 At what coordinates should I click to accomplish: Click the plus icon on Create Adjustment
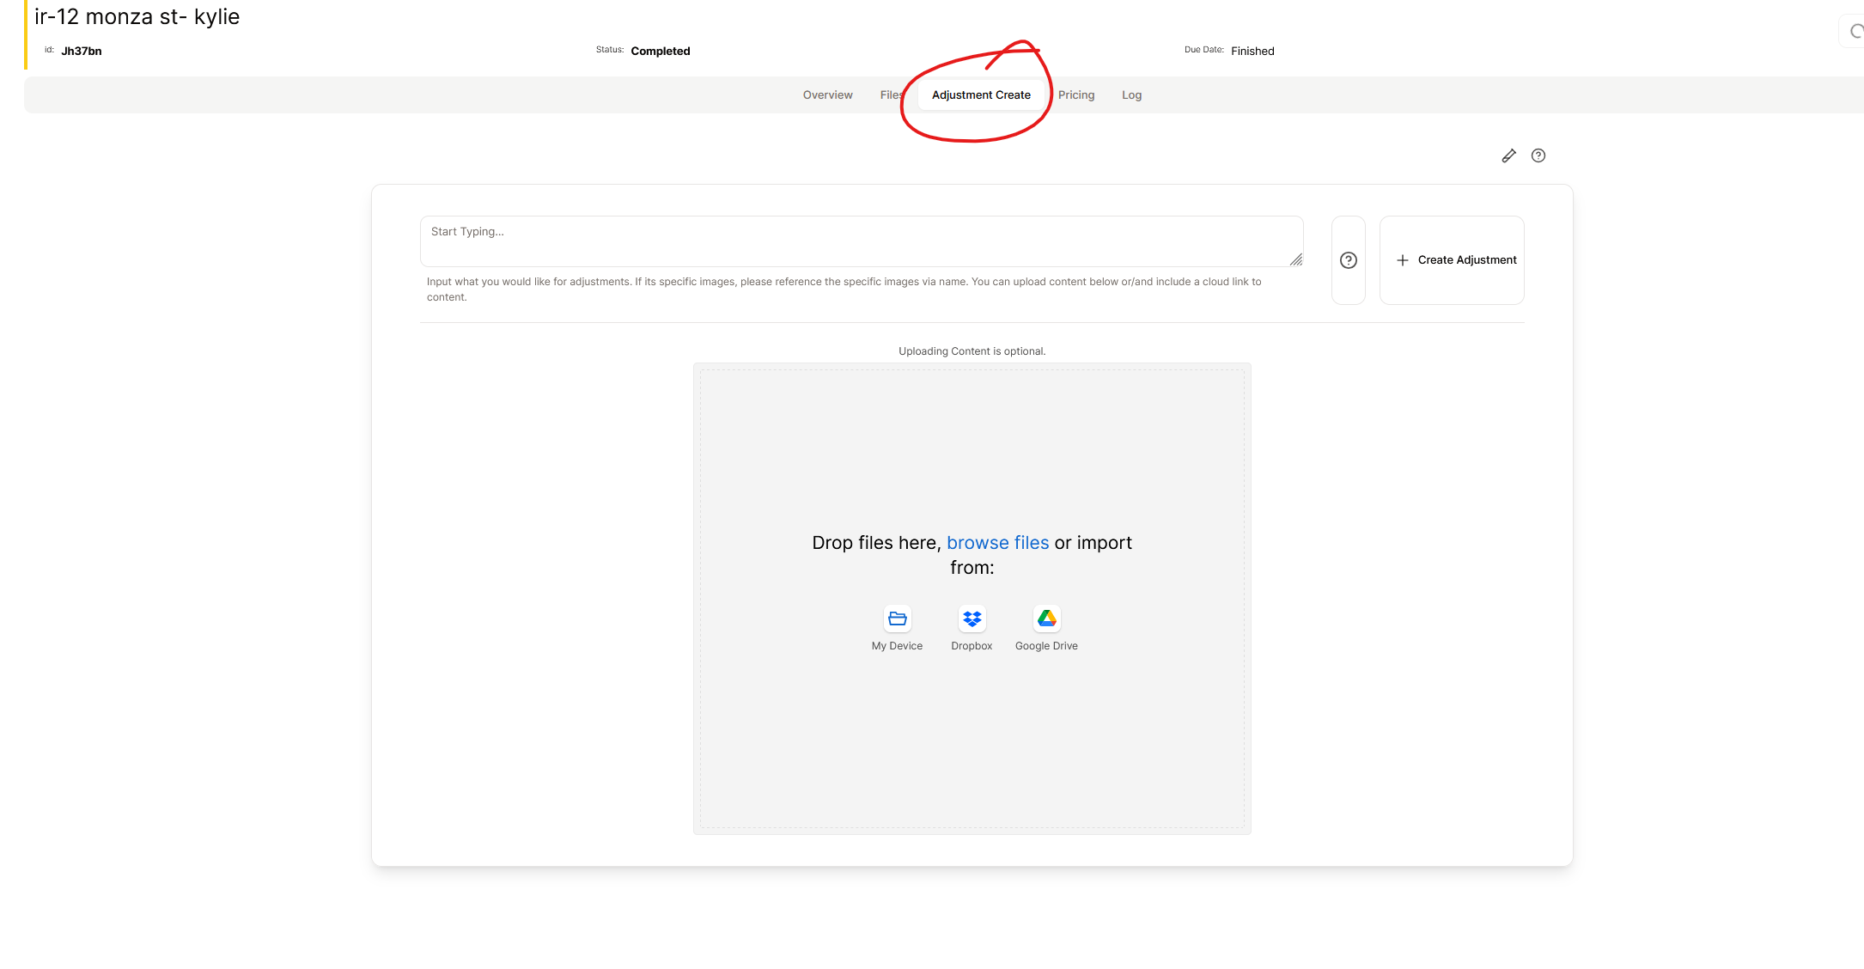pyautogui.click(x=1403, y=260)
